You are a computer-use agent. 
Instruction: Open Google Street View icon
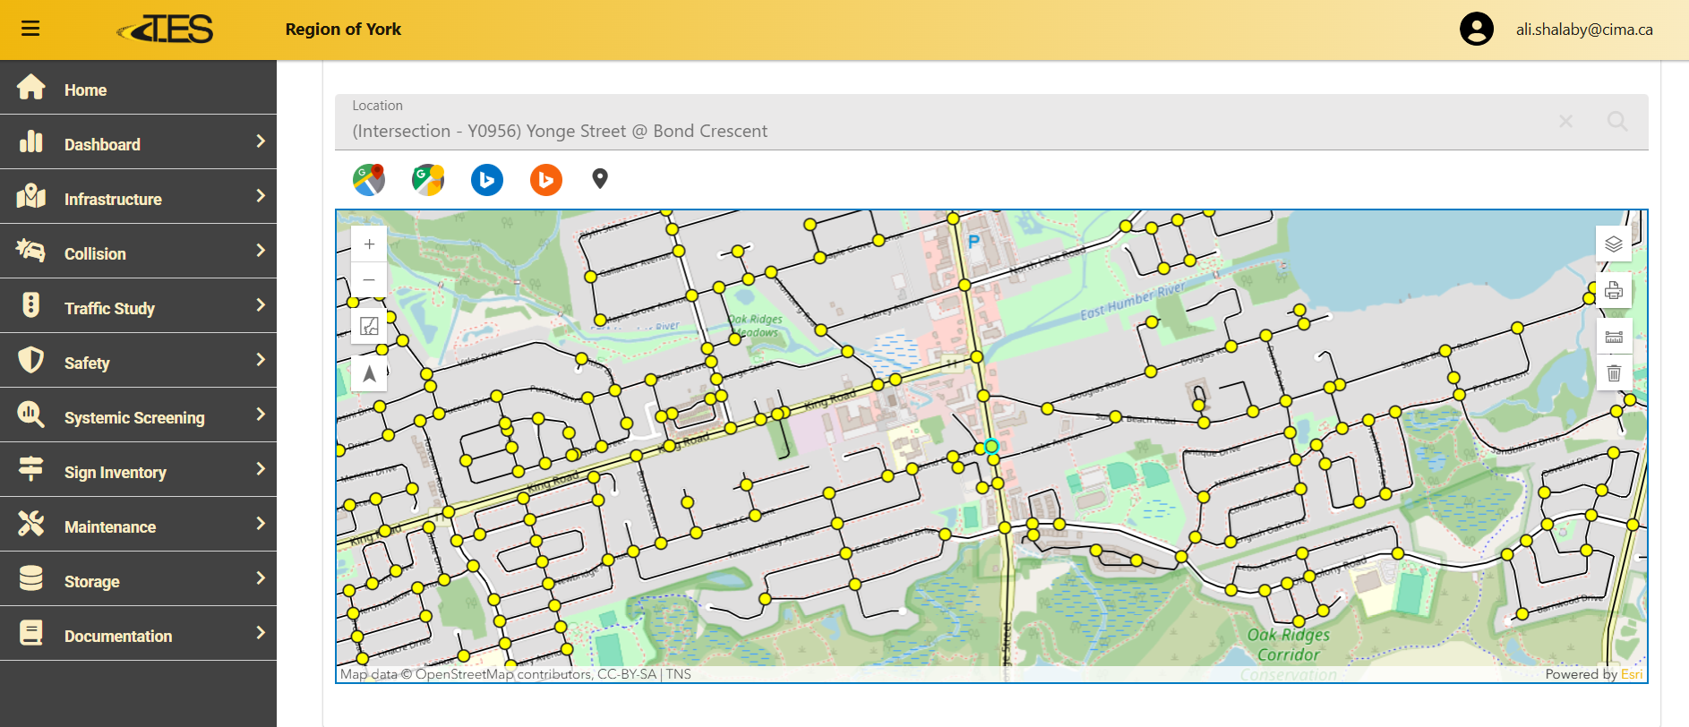[428, 180]
